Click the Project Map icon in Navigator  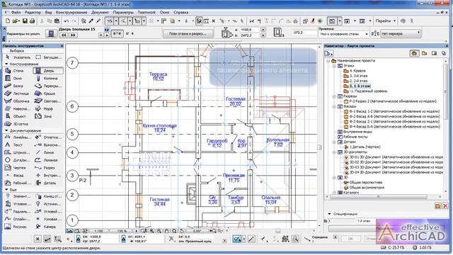tap(414, 53)
